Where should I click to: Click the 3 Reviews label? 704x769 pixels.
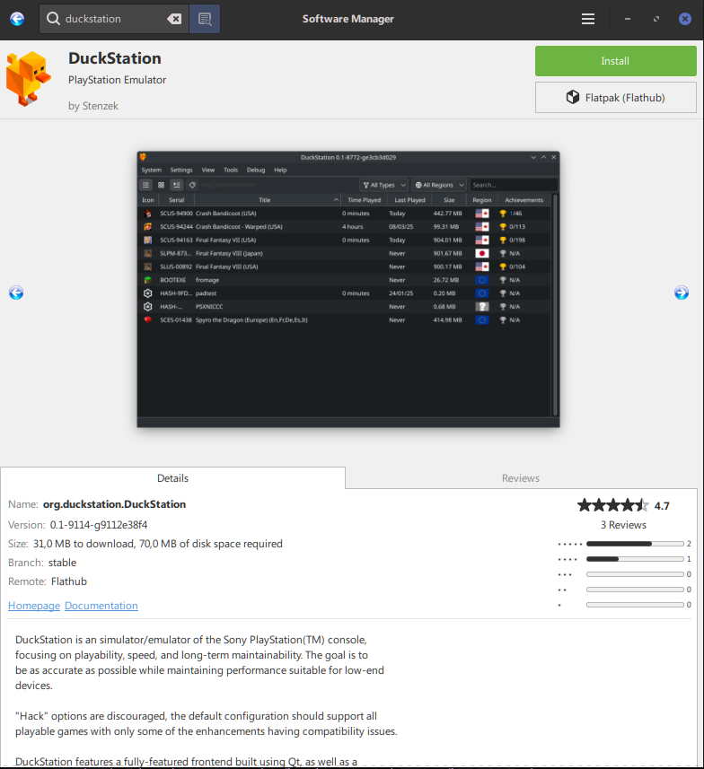[623, 525]
